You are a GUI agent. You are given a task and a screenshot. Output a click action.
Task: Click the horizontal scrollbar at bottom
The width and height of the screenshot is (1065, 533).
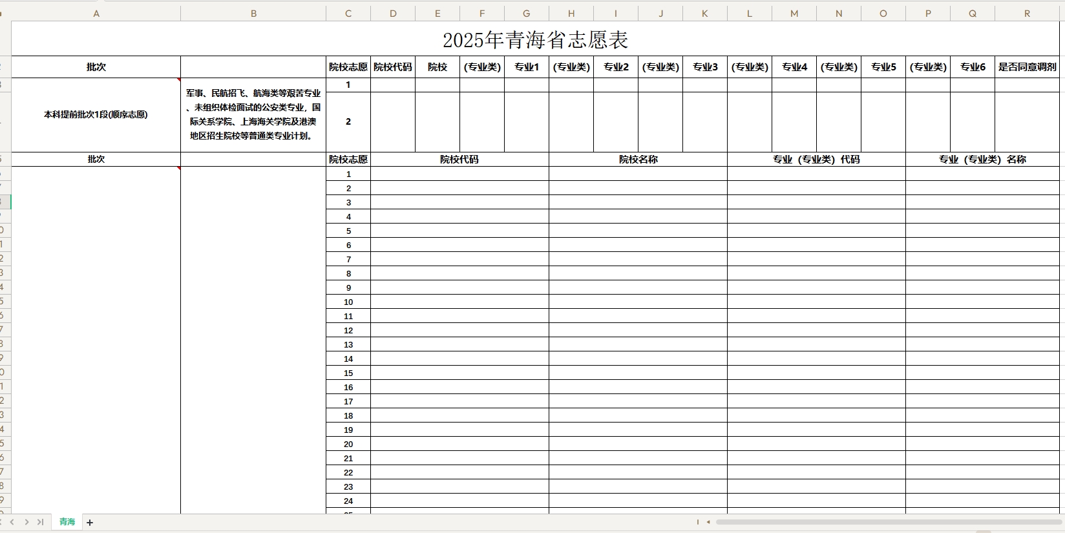[x=889, y=522]
